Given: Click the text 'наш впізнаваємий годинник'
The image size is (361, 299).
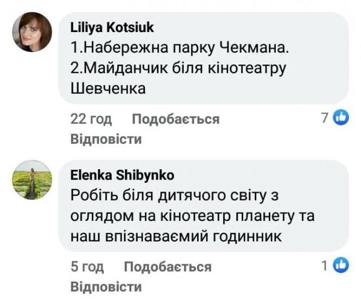Looking at the screenshot, I should pyautogui.click(x=176, y=236).
